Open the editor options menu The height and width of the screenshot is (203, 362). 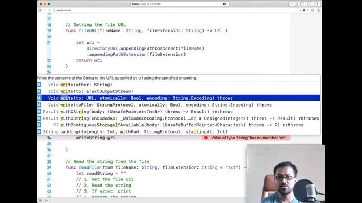tap(313, 10)
